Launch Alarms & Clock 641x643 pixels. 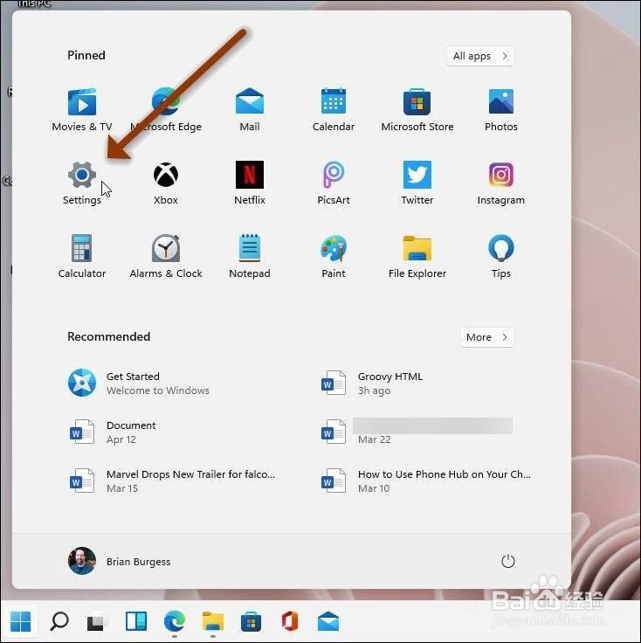166,256
